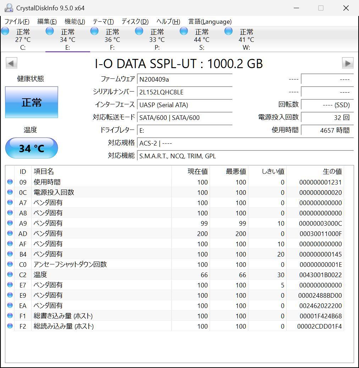359x368 pixels.
Task: Click the status dot for attribute 0C
Action: [x=10, y=192]
